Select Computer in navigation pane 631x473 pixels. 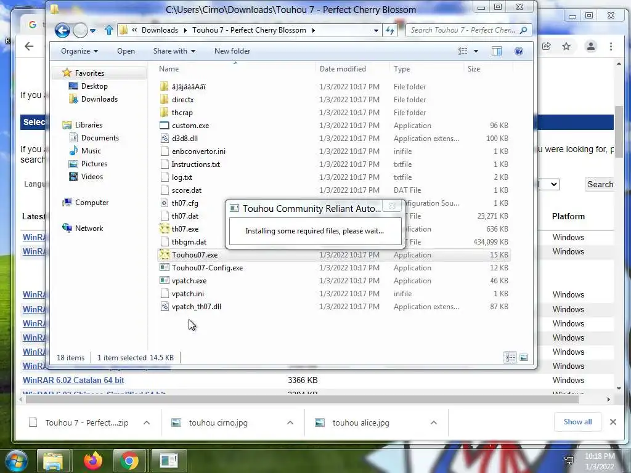pos(92,202)
